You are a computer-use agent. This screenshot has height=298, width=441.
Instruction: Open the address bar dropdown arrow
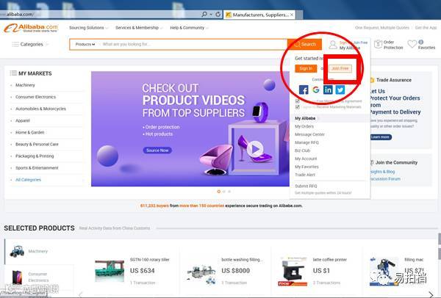[211, 15]
